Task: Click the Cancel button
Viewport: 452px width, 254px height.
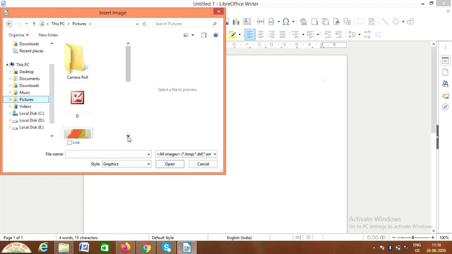Action: click(x=203, y=164)
